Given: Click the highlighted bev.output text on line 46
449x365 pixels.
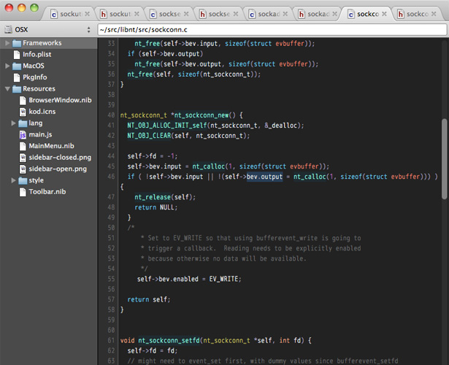Looking at the screenshot, I should (264, 177).
